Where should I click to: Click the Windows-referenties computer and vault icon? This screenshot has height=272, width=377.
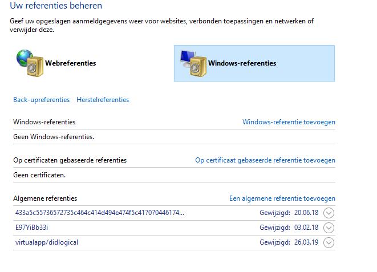pos(192,63)
